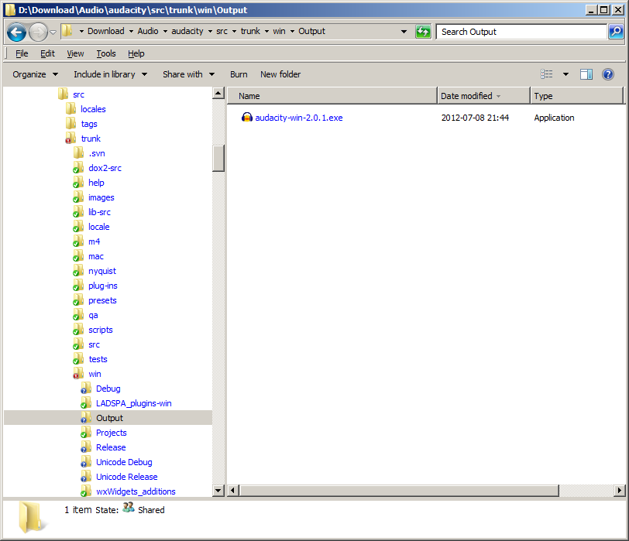Click the presets folder icon
This screenshot has height=541, width=629.
point(78,300)
